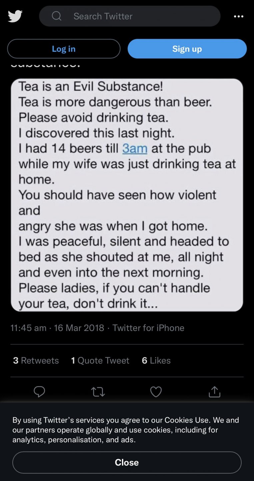Dismiss the cookie banner with Close
Image resolution: width=254 pixels, height=481 pixels.
pos(127,462)
